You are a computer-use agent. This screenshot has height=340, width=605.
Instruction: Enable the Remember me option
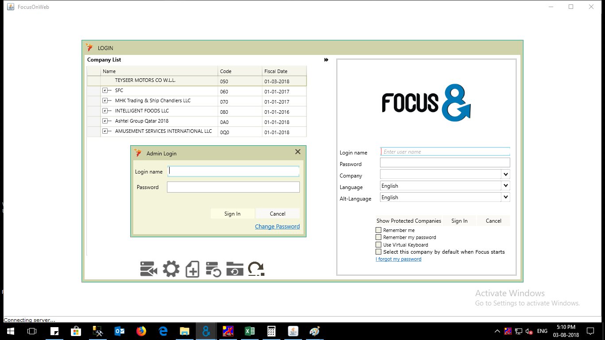pyautogui.click(x=379, y=230)
